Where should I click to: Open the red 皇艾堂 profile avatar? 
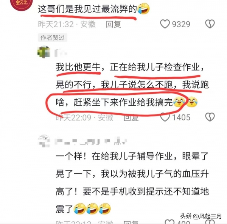point(22,4)
